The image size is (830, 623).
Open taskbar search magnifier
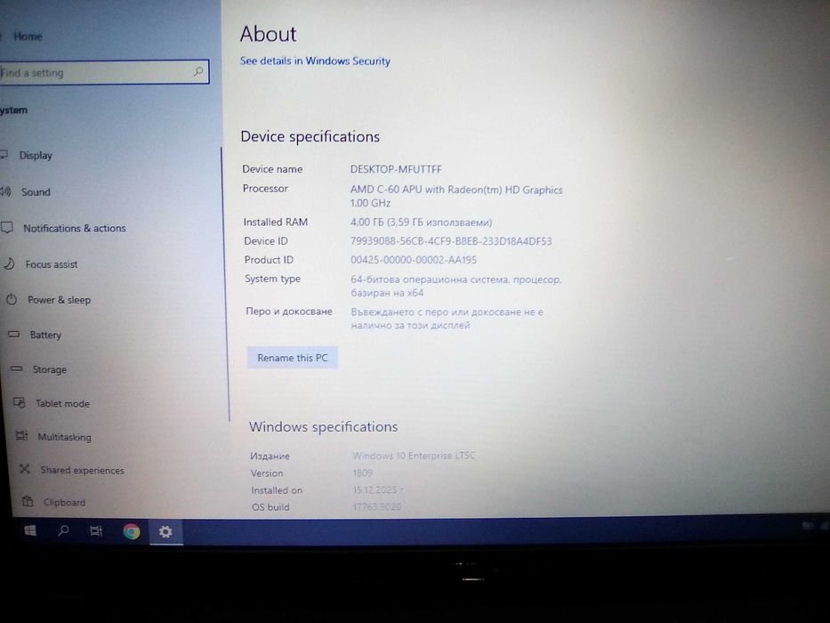pos(63,530)
